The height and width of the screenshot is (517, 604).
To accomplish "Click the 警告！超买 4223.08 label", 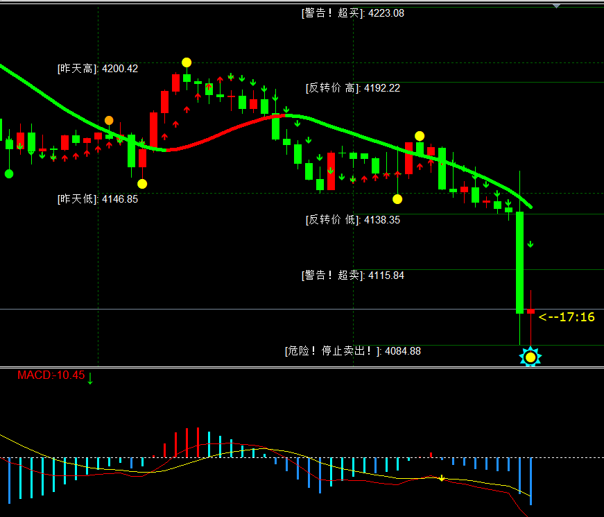I will point(353,13).
